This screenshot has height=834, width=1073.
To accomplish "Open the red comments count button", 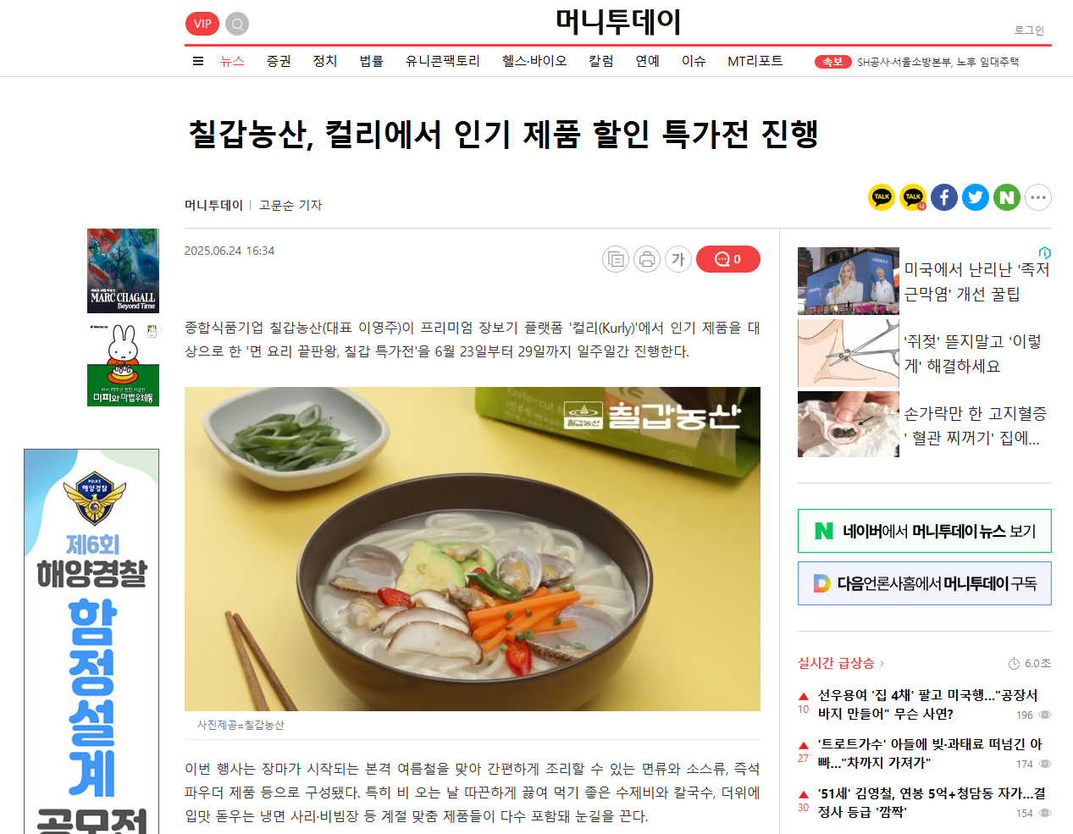I will (728, 259).
